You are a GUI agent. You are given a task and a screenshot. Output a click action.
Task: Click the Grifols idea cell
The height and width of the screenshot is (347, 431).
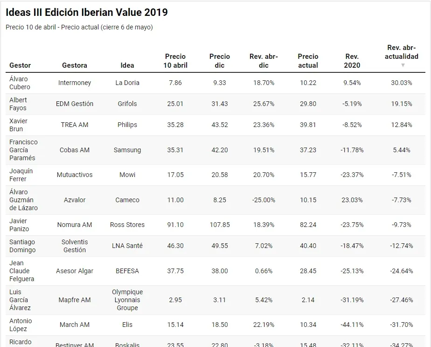[127, 104]
